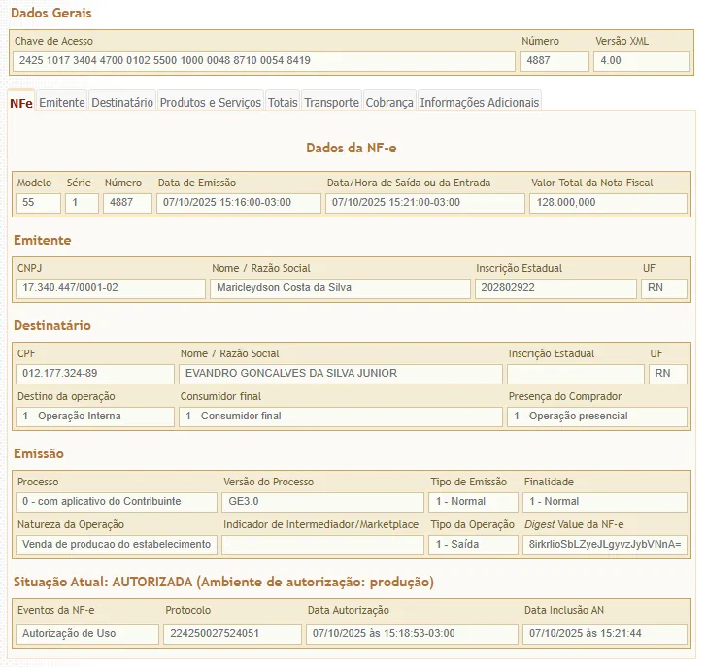Screen dimensions: 706x667
Task: Click the Chave de Acesso field
Action: tap(263, 61)
